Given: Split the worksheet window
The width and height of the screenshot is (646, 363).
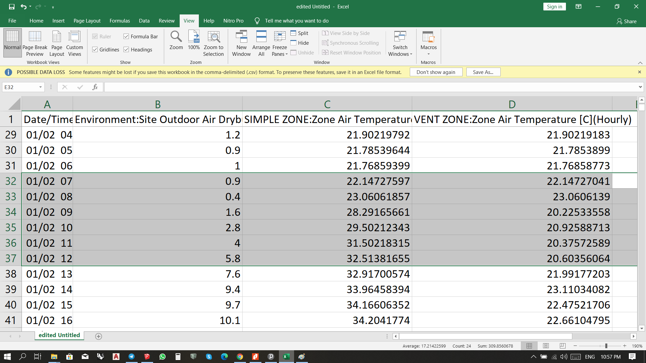Looking at the screenshot, I should [x=299, y=33].
